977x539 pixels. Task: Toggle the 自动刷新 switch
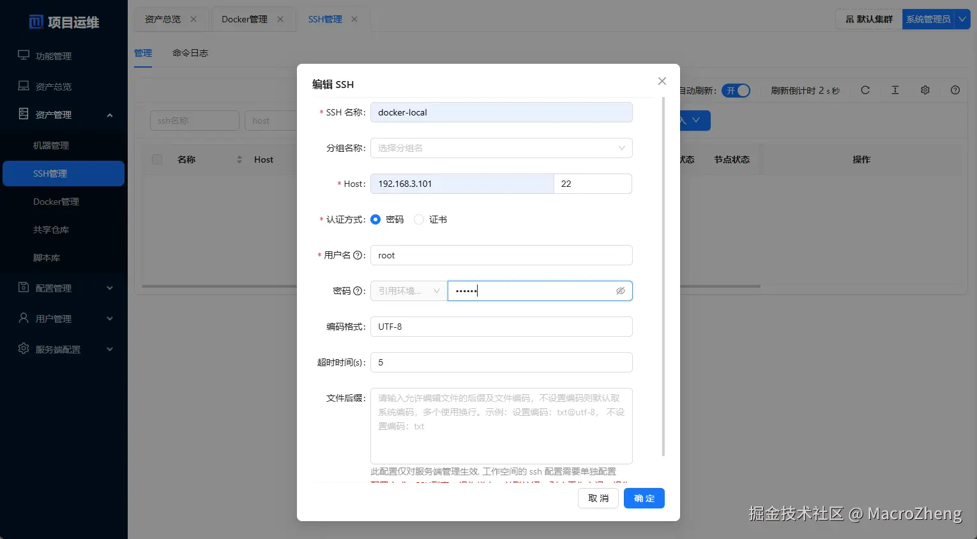point(736,91)
